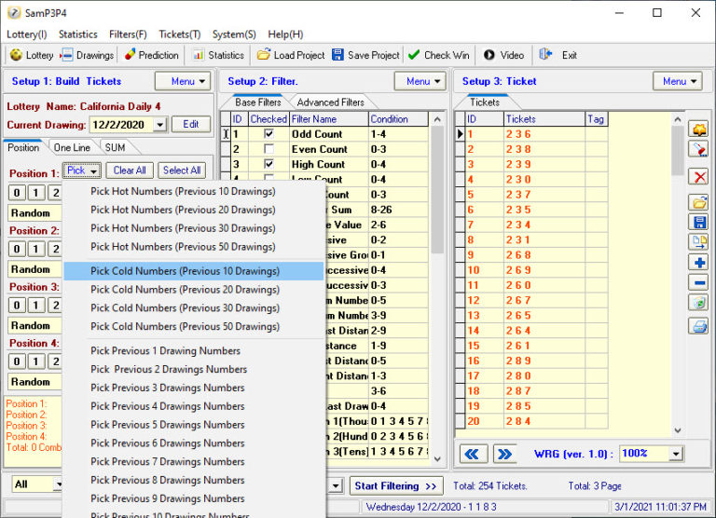
Task: Open the Video toolbar item
Action: [503, 55]
